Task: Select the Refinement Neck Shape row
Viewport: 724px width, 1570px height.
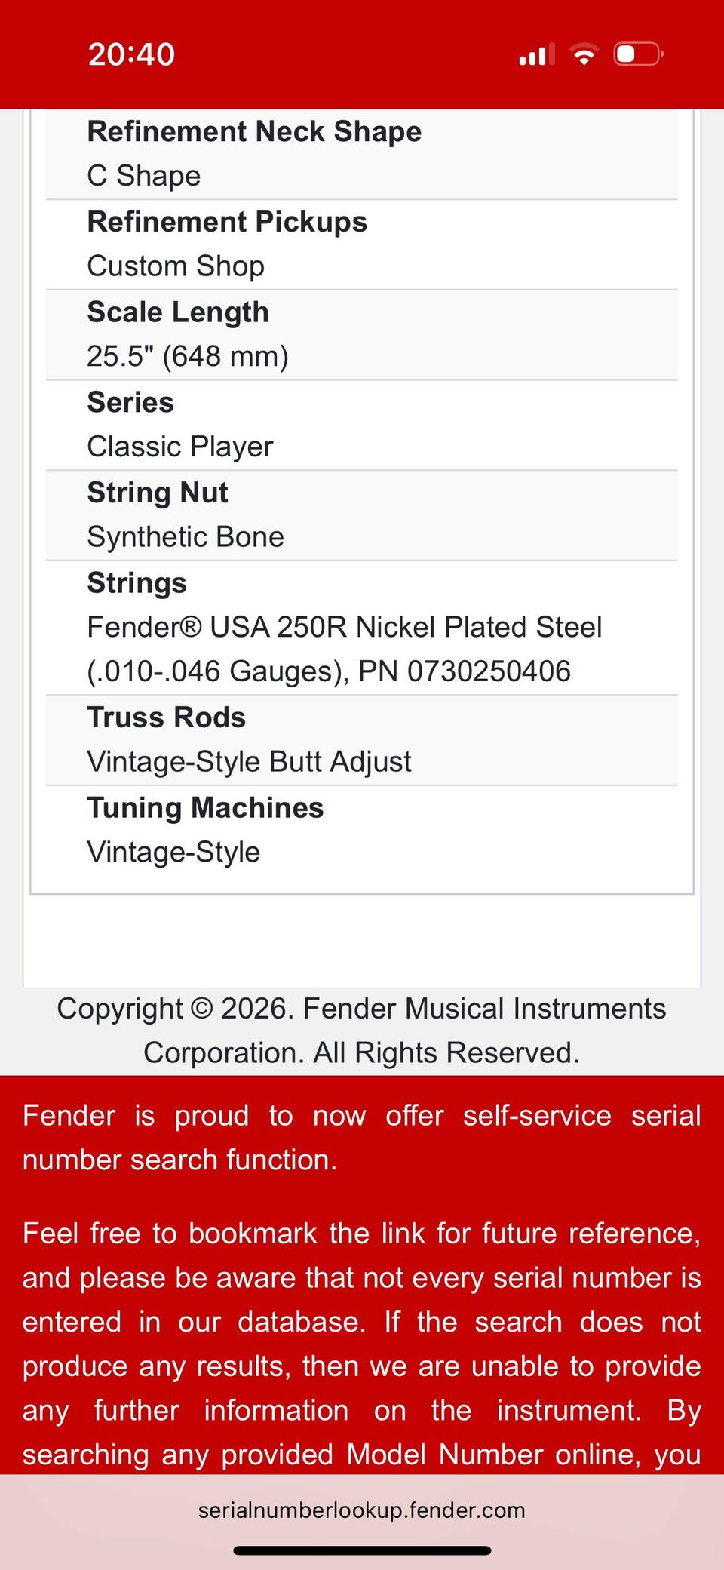Action: 362,154
